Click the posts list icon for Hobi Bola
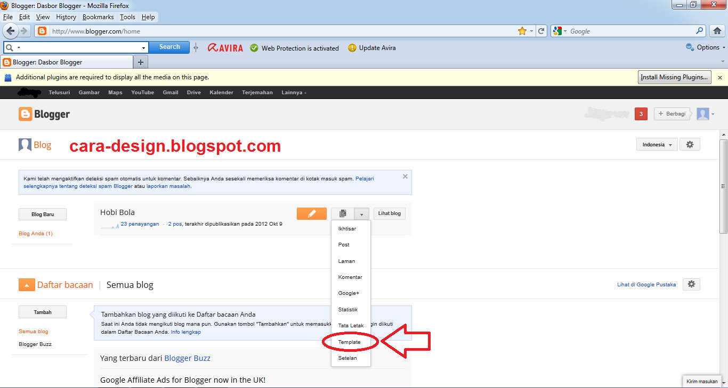 coord(343,213)
